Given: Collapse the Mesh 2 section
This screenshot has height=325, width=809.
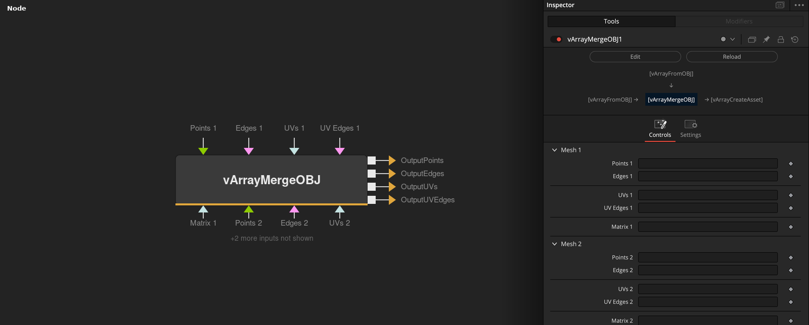Looking at the screenshot, I should 555,244.
